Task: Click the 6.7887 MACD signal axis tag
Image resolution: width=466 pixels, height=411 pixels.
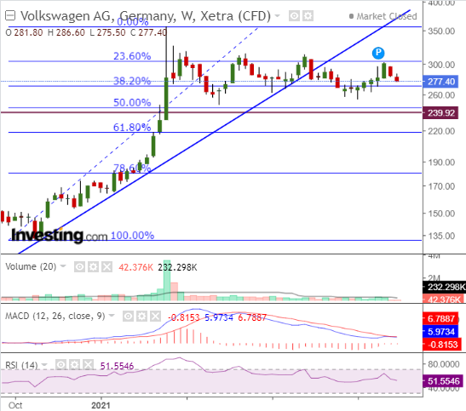Action: pos(441,319)
